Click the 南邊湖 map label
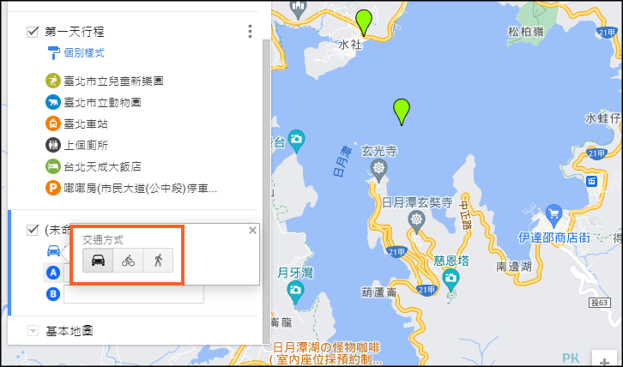623x367 pixels. (x=514, y=267)
